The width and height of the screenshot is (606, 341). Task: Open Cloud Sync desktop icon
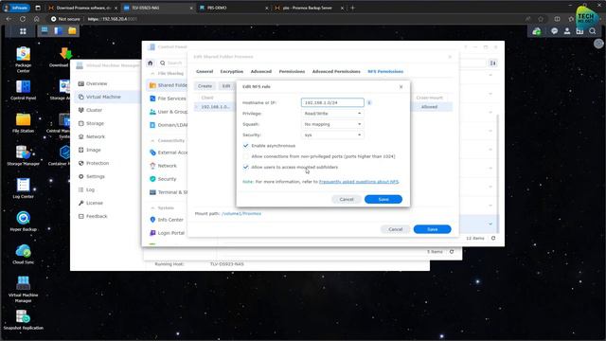[23, 254]
